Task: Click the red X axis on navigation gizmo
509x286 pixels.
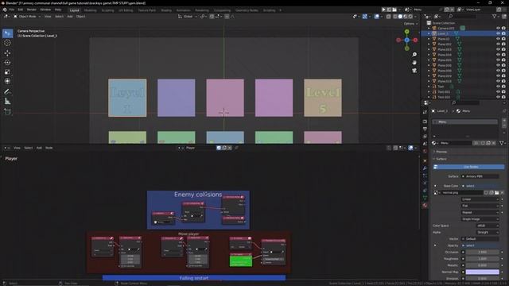Action: [x=415, y=40]
